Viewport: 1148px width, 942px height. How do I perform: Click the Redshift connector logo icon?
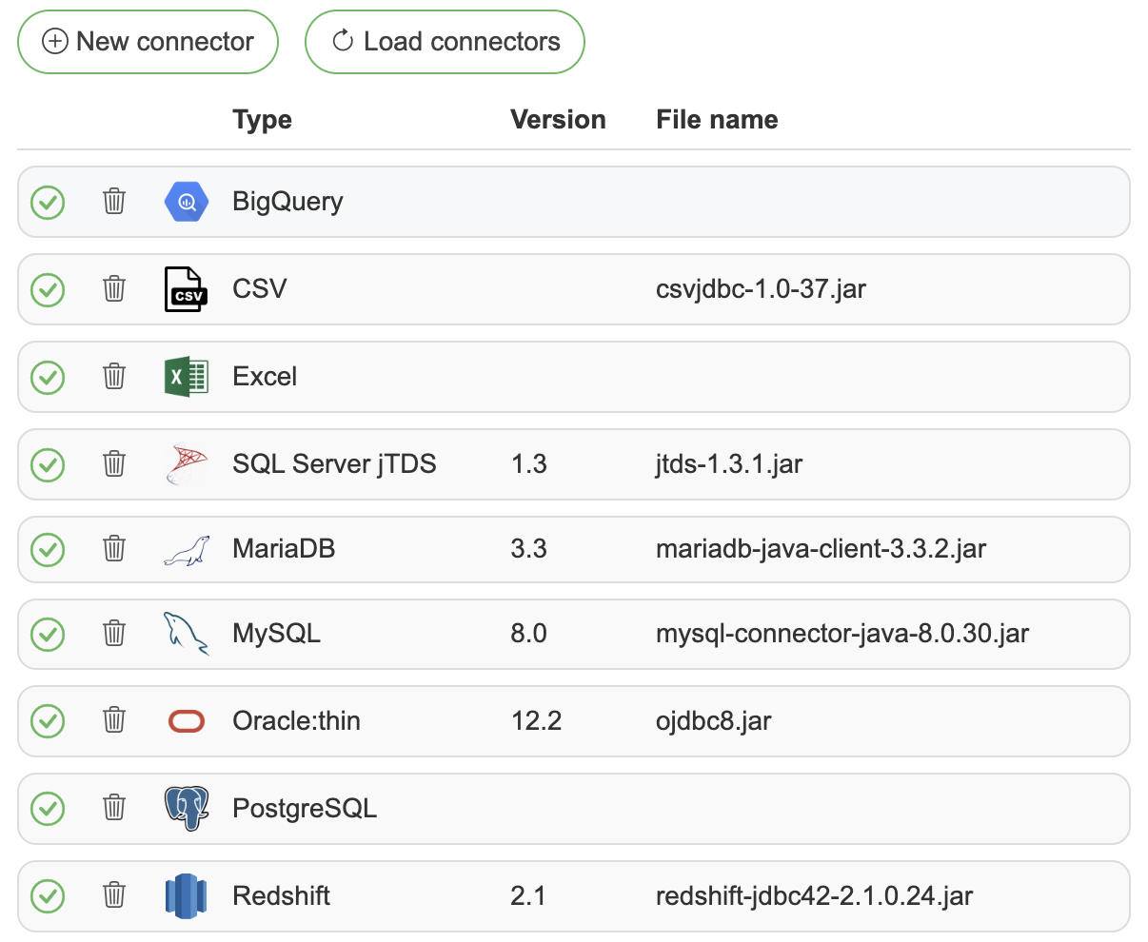point(187,896)
